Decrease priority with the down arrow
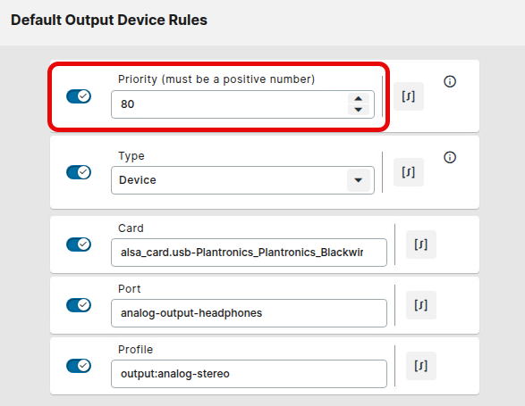 click(x=359, y=110)
